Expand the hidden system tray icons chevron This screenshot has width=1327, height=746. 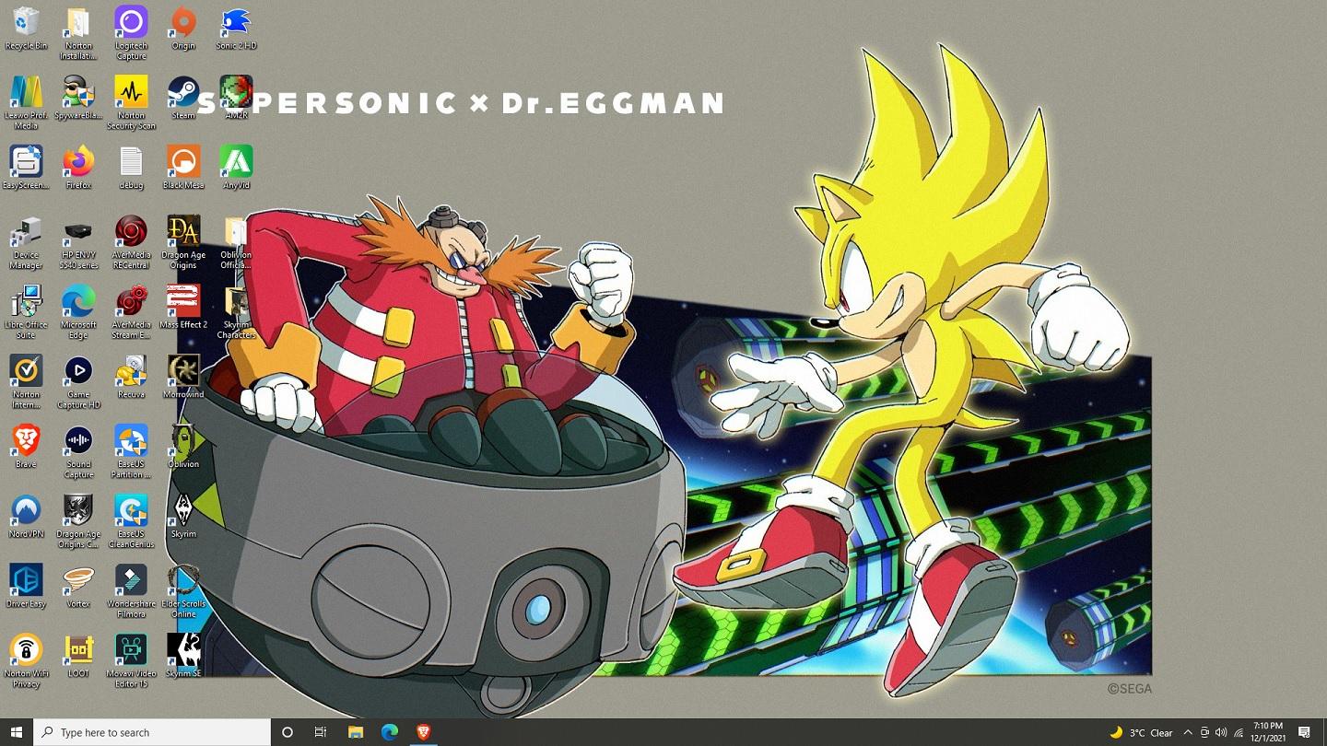pyautogui.click(x=1188, y=732)
